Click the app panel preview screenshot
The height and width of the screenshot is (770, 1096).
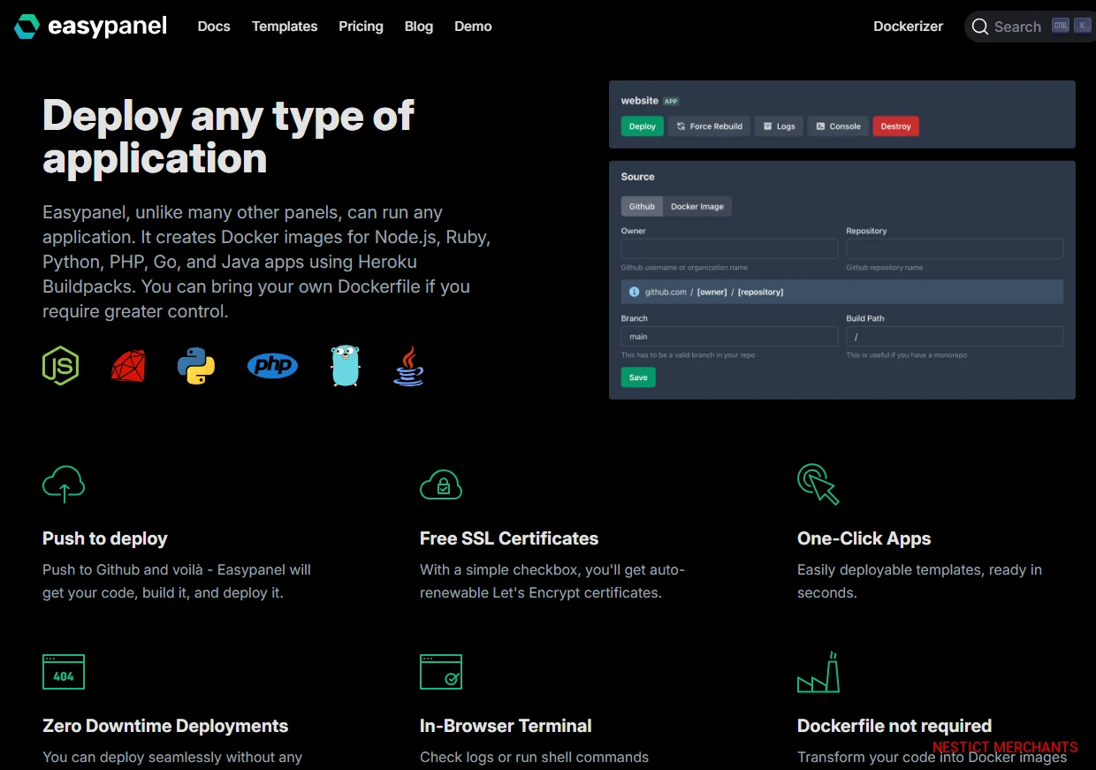coord(841,240)
